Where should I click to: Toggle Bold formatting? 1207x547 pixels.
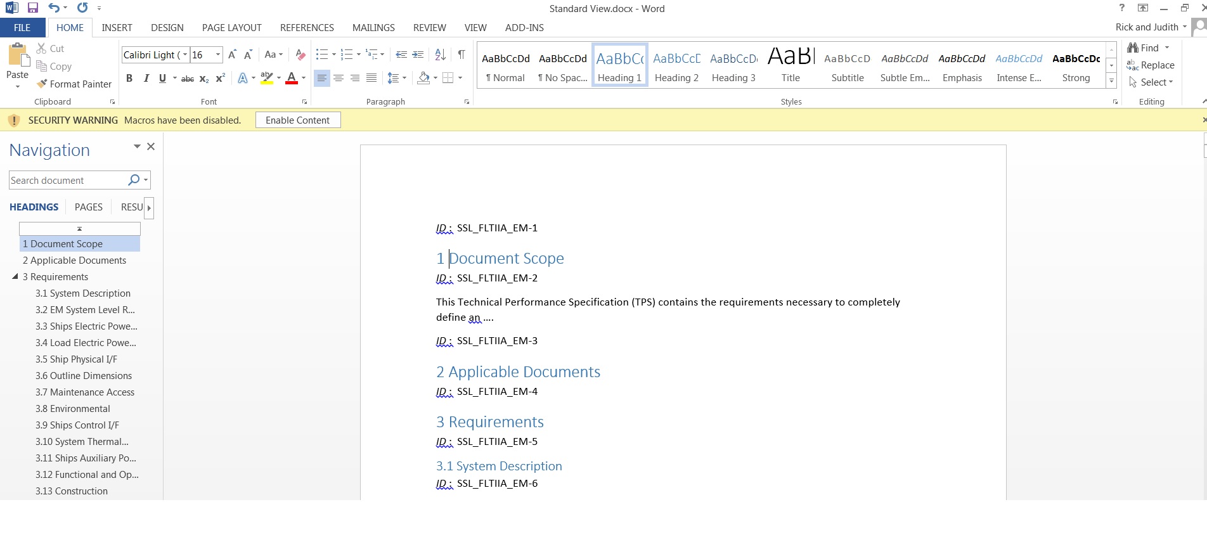129,78
